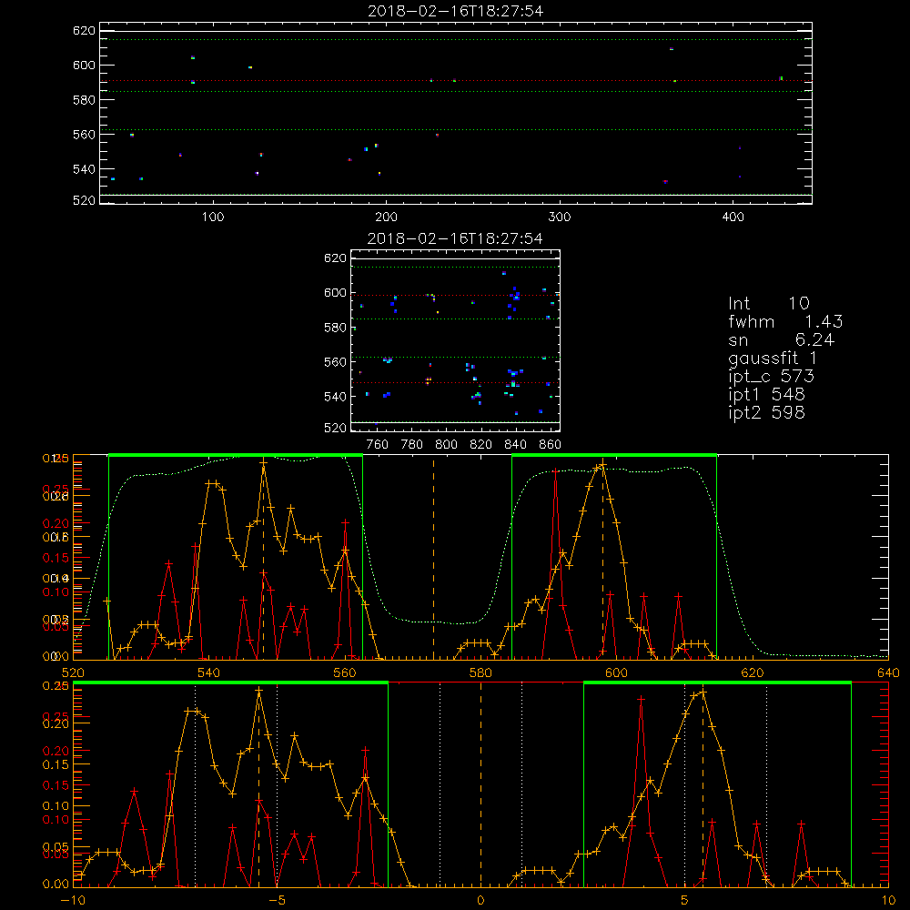Click the 'ipt1 548' readout line
The image size is (910, 910).
[766, 395]
